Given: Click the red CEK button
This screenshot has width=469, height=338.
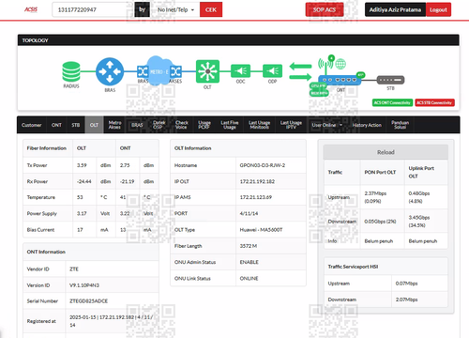Looking at the screenshot, I should 211,9.
